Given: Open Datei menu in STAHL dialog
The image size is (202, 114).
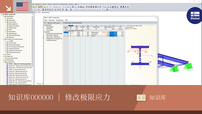Looking at the screenshot, I should 46,20.
